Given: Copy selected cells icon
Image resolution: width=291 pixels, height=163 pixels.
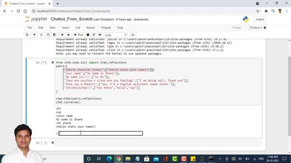Looking at the screenshot, I should (48, 35).
